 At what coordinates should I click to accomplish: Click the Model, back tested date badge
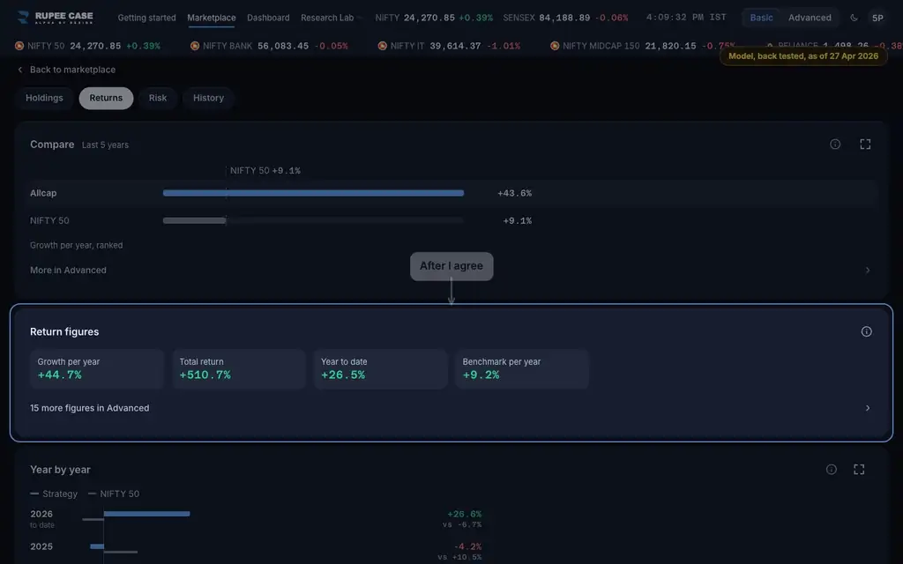803,56
